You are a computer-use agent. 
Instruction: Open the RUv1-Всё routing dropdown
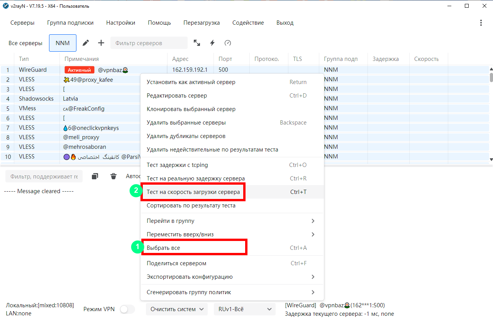point(244,309)
